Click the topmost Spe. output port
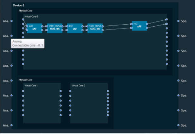The width and height of the screenshot is (195, 134). point(178,21)
